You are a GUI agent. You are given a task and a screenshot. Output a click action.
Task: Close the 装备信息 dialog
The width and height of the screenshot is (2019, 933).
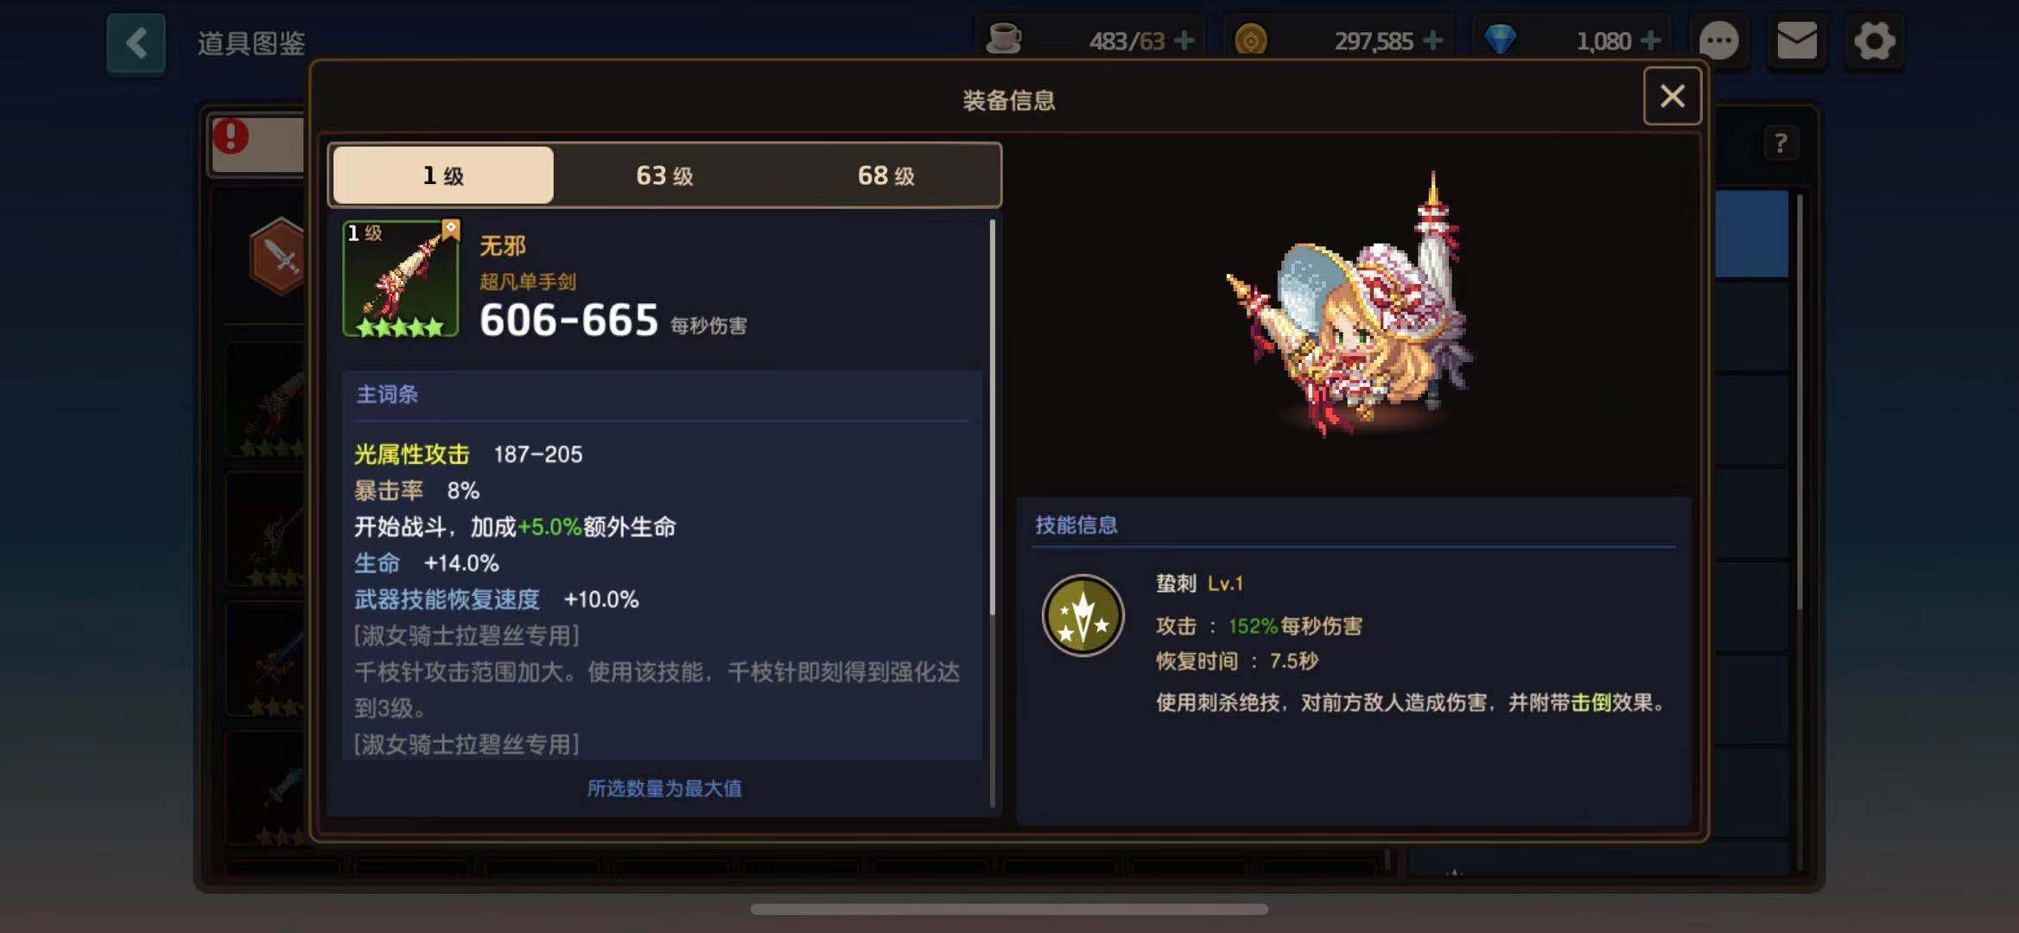click(x=1672, y=96)
